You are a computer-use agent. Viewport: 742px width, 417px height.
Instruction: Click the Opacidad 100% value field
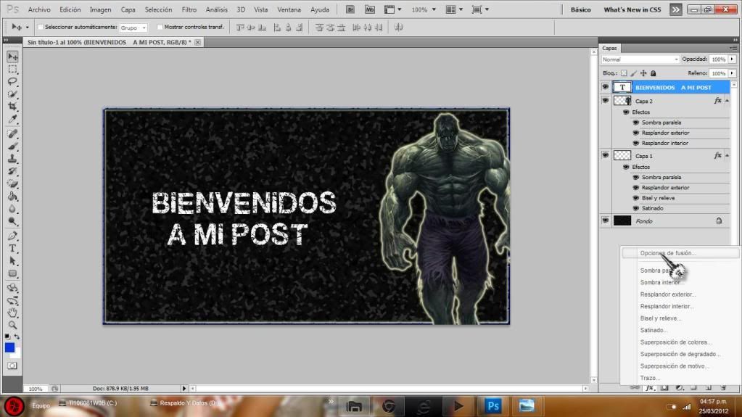[x=718, y=59]
